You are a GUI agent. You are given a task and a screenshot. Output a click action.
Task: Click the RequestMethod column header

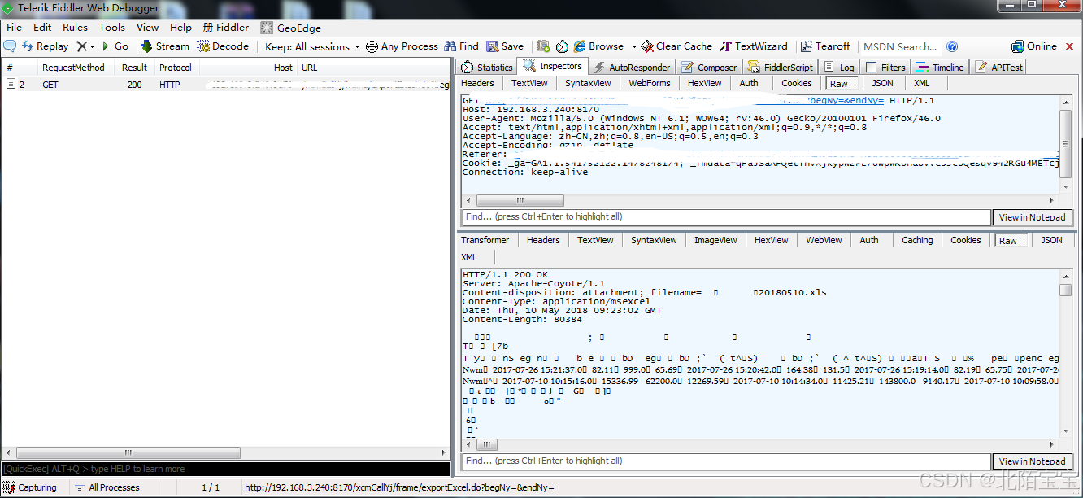tap(73, 68)
